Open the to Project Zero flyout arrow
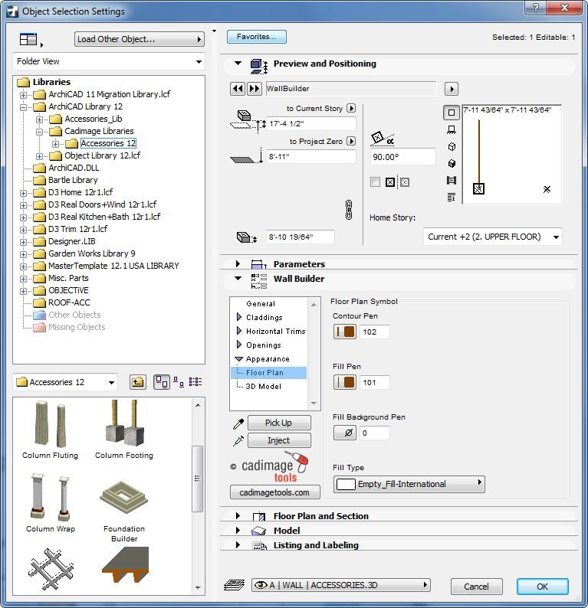This screenshot has width=588, height=608. 351,141
